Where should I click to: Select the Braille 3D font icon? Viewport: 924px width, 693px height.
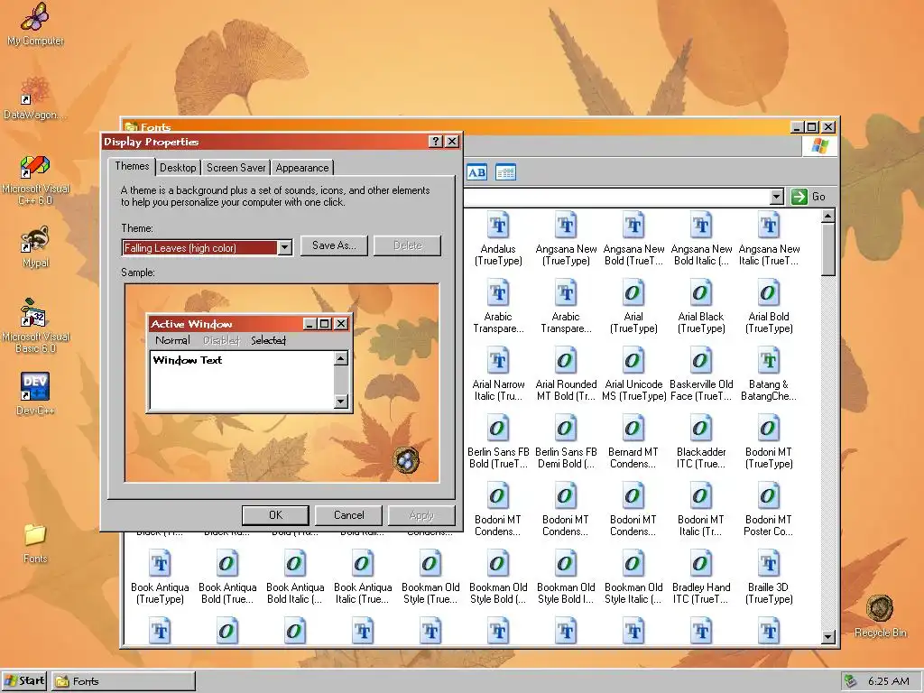[769, 565]
